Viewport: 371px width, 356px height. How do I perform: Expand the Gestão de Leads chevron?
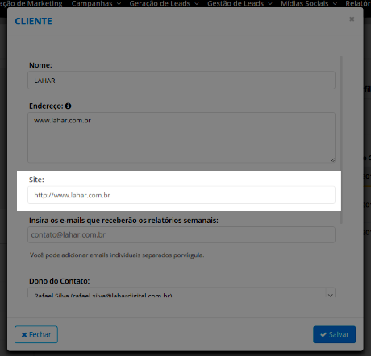(x=270, y=4)
